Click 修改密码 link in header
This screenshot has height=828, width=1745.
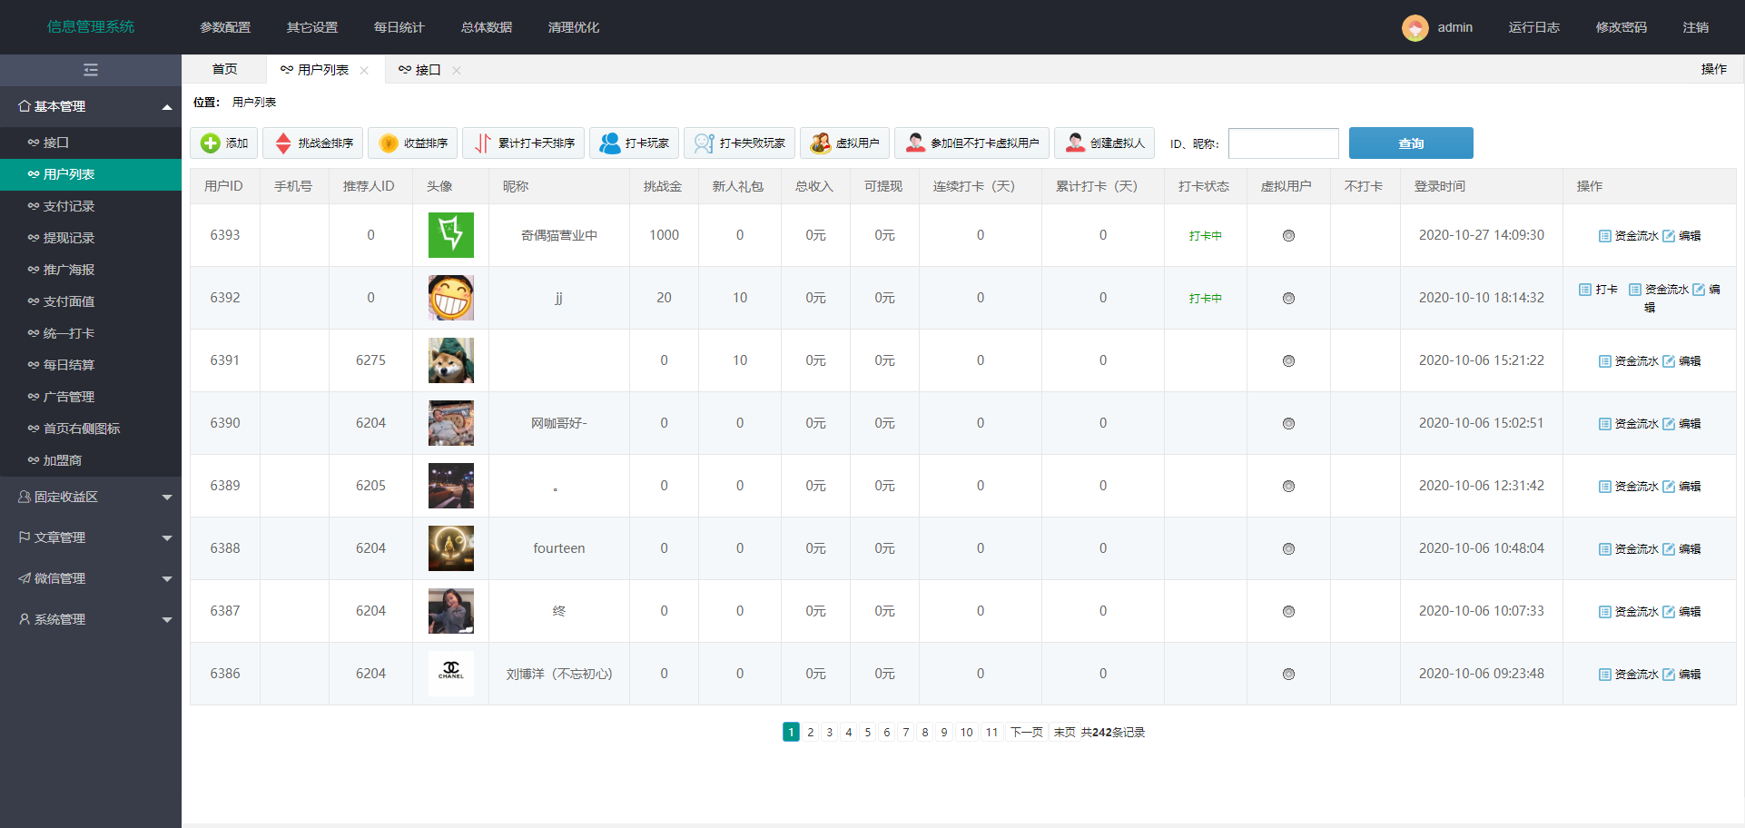1622,27
